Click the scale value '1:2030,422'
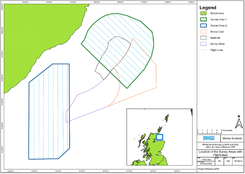This screenshot has height=174, width=245. 206,160
